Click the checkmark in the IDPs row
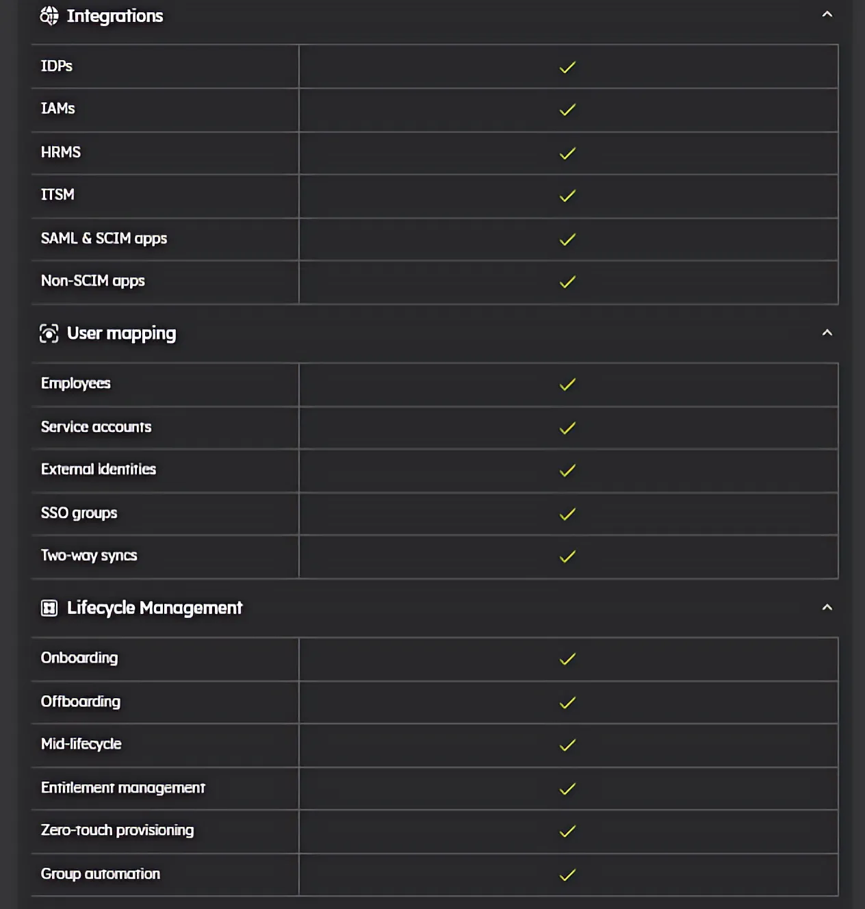Image resolution: width=865 pixels, height=909 pixels. [567, 67]
